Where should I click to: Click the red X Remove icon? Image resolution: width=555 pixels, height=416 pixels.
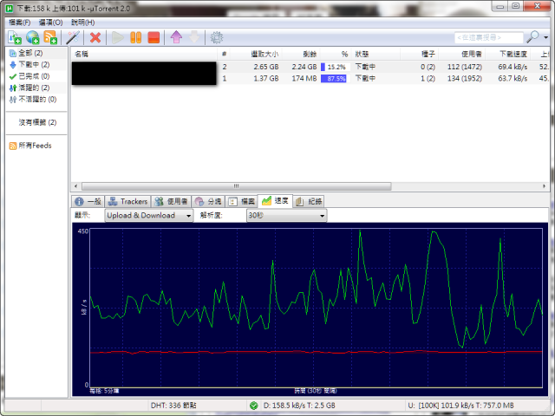(x=95, y=37)
